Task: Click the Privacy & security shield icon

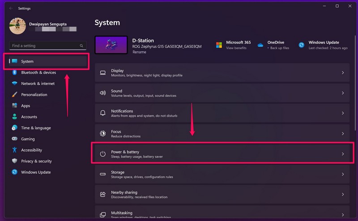Action: coord(14,161)
